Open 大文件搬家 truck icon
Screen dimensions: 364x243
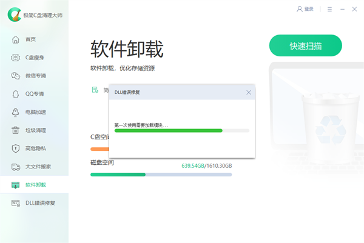point(16,167)
